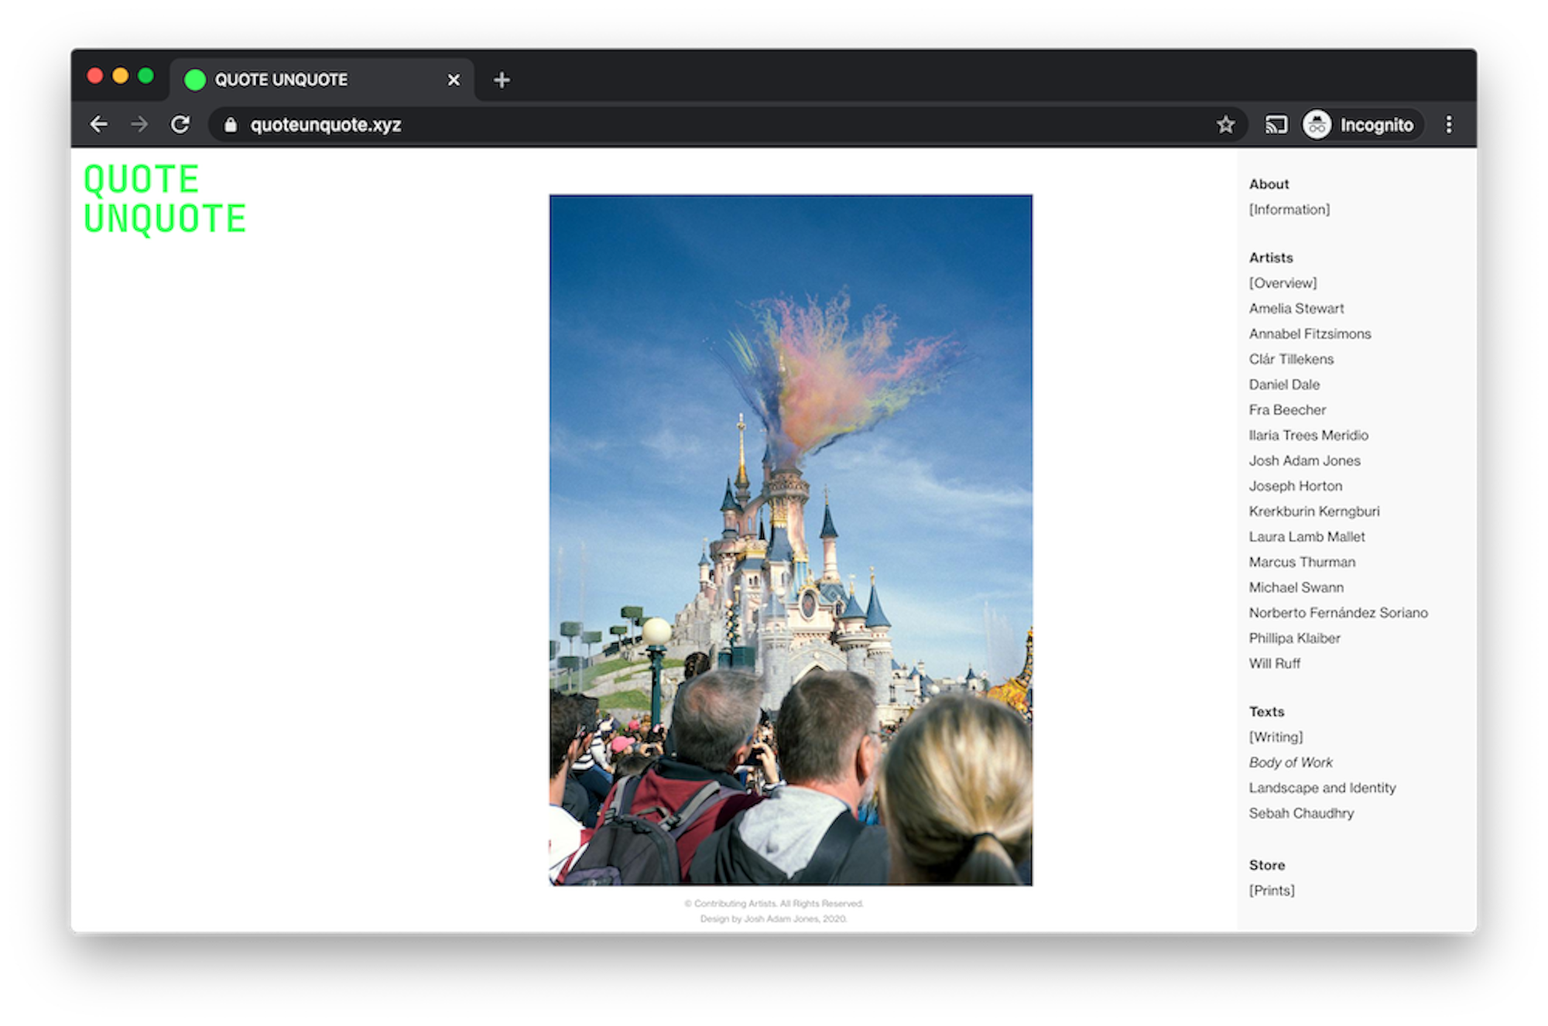Viewport: 1548px width, 1026px height.
Task: Click the green favicon on the tab
Action: [195, 80]
